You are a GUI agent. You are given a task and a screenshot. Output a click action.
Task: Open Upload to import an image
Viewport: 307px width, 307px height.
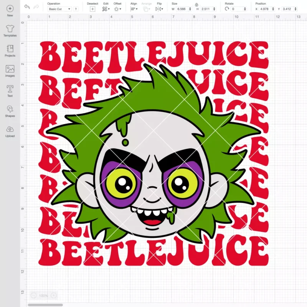pos(10,132)
